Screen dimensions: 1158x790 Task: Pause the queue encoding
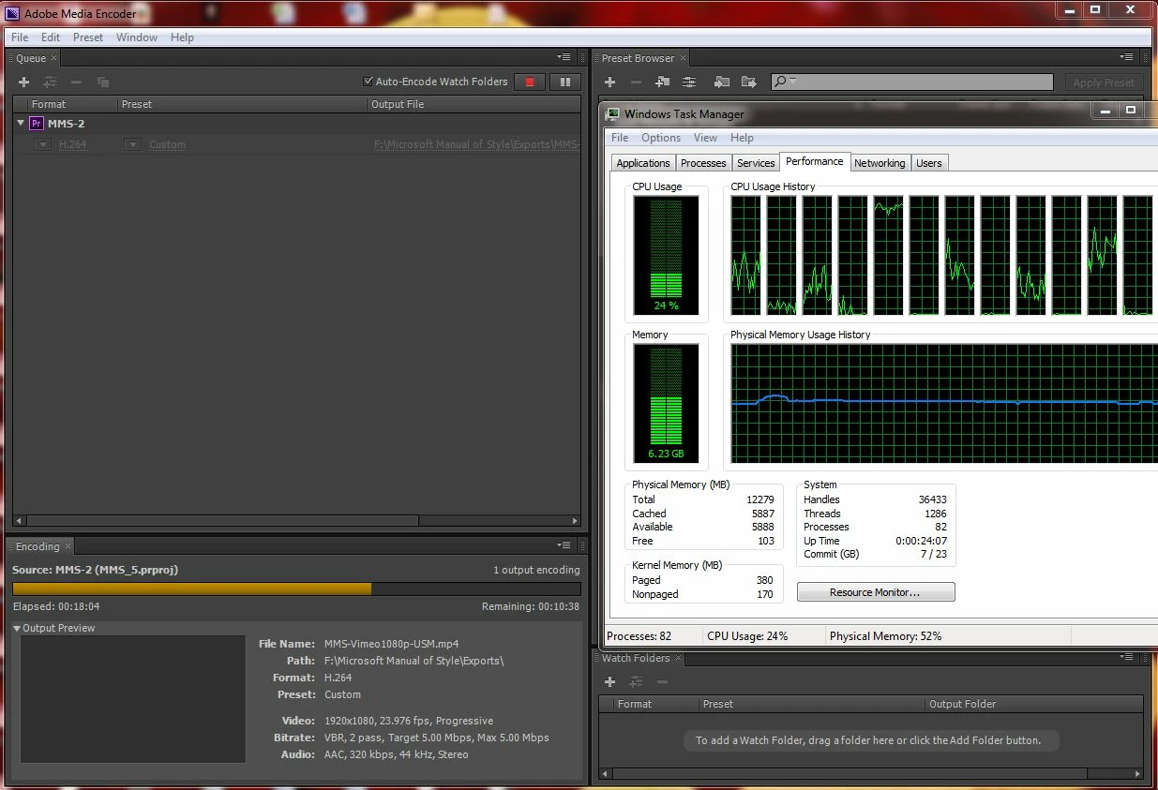pos(564,82)
